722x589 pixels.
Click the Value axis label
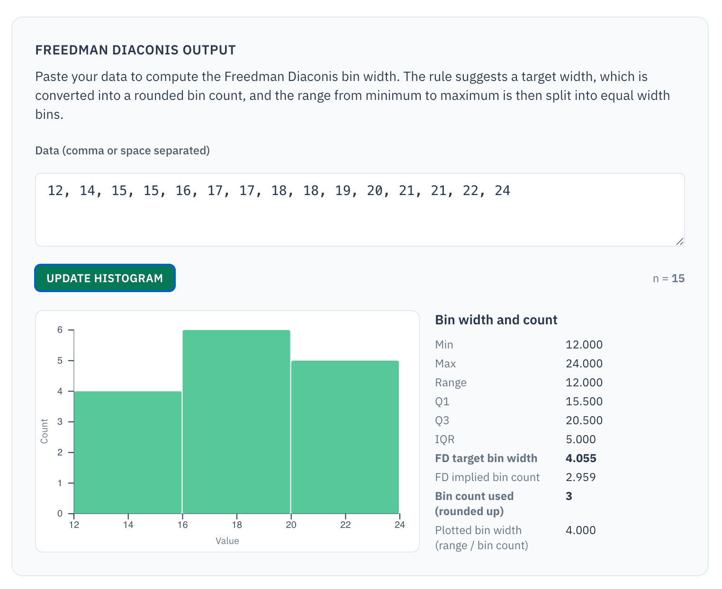227,540
